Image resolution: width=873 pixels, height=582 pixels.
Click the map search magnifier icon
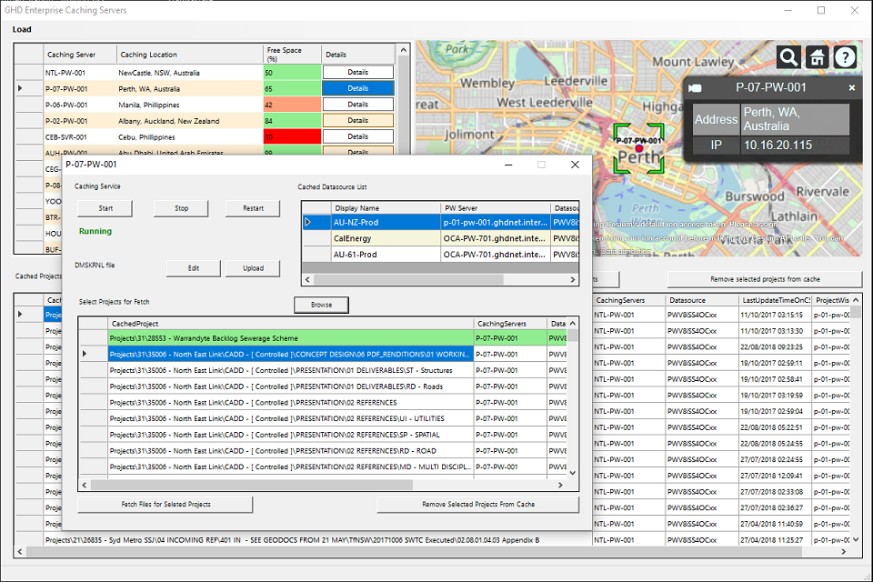(788, 57)
